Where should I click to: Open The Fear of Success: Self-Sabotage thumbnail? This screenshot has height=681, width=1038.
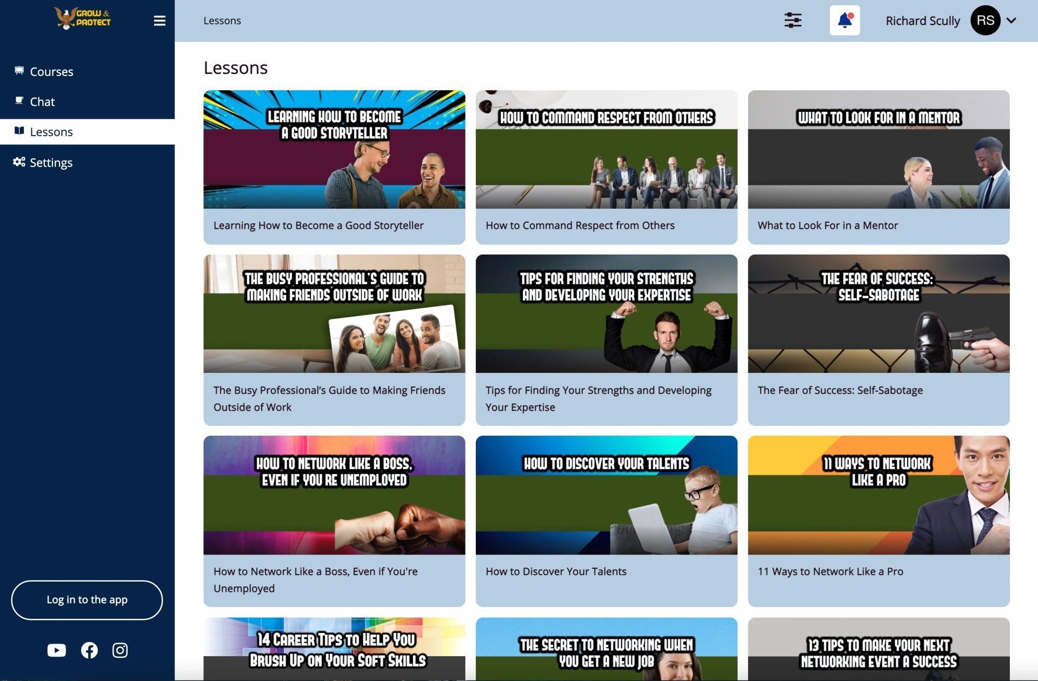click(x=878, y=313)
